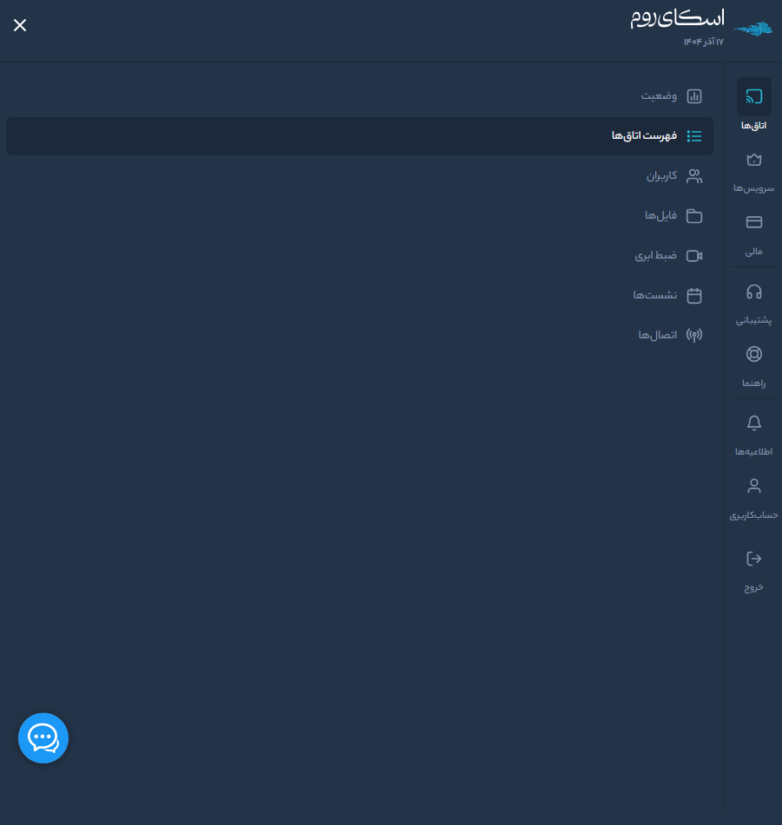The image size is (782, 825).
Task: Open the Connections (اتصال‌ها) menu item
Action: (669, 335)
